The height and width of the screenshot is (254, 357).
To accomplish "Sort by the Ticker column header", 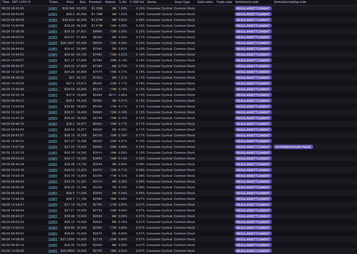I will pos(54,2).
